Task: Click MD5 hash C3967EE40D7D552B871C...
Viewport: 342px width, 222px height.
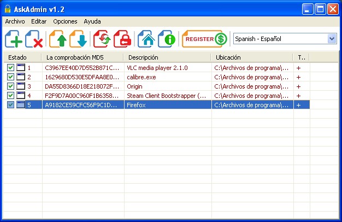Action: click(x=82, y=68)
